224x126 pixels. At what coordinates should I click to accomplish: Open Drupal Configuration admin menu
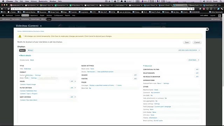tap(58, 15)
